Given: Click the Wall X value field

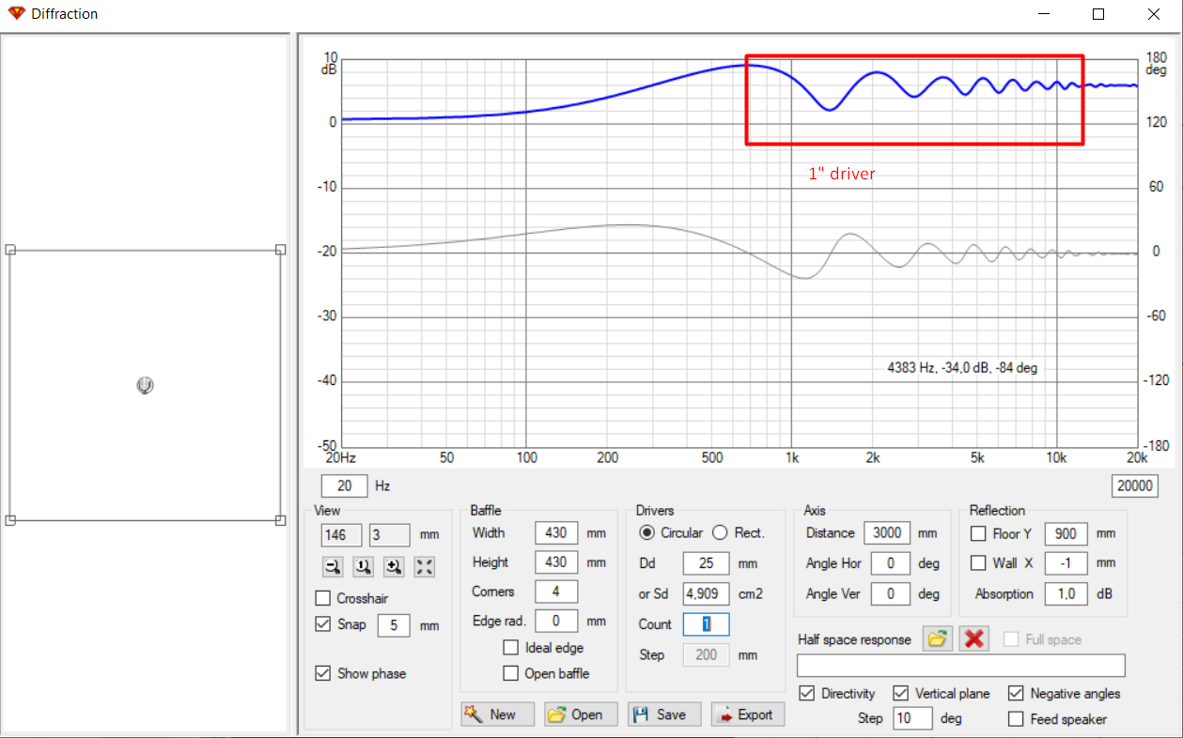Looking at the screenshot, I should (1066, 563).
